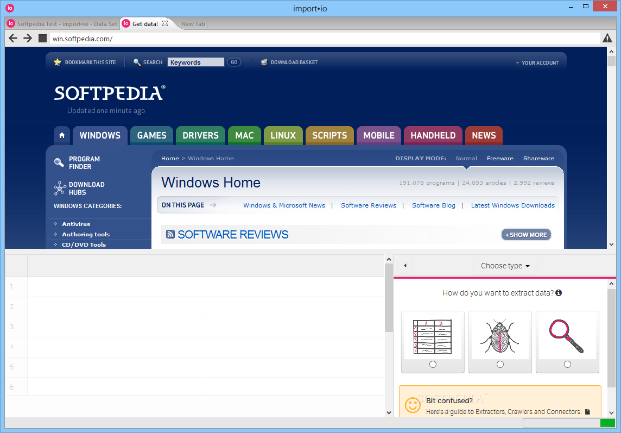Viewport: 621px width, 433px height.
Task: Click the connector magnifying glass illustration
Action: pos(566,337)
